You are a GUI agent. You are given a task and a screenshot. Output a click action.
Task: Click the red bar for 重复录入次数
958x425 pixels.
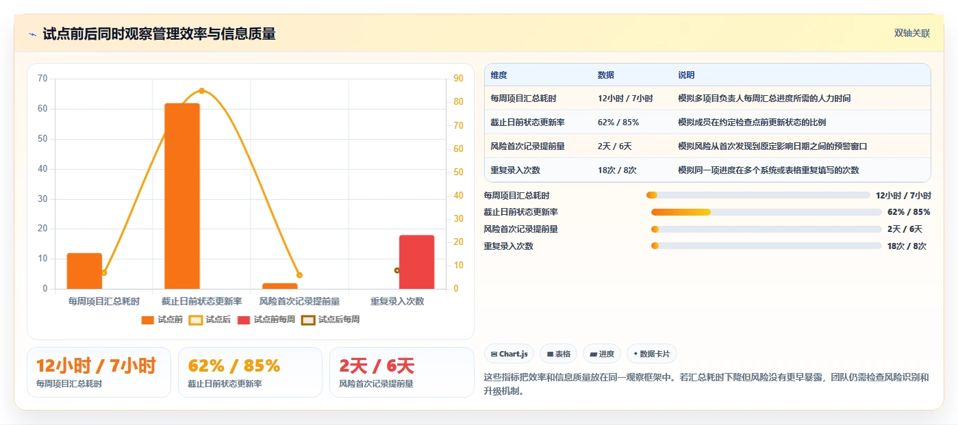tap(417, 262)
